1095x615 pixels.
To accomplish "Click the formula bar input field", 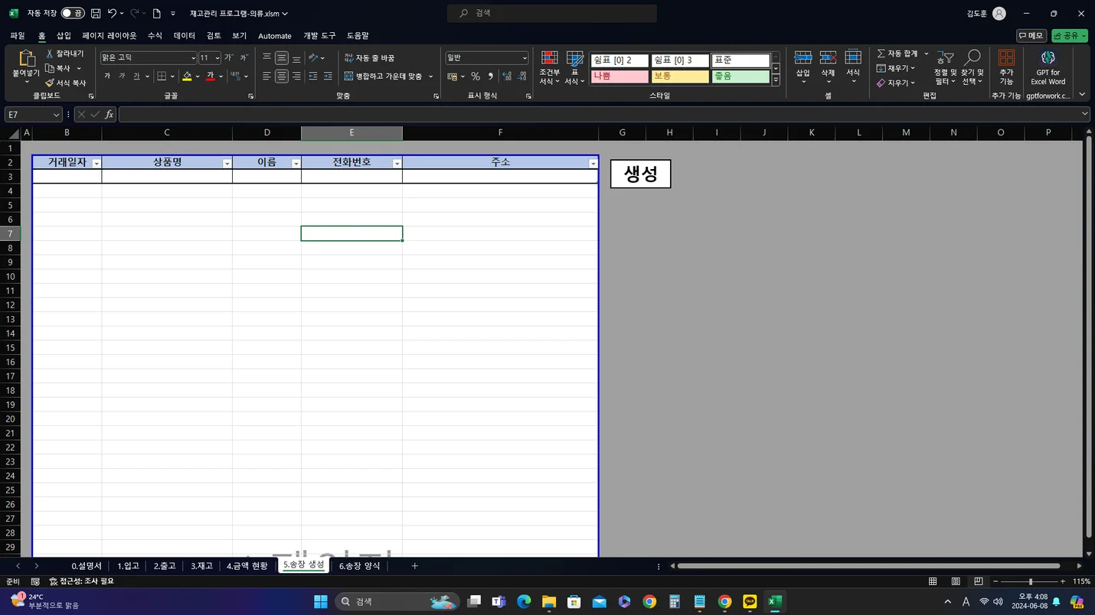I will pyautogui.click(x=600, y=114).
